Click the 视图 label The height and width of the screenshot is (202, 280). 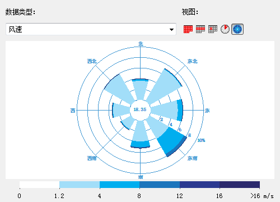[x=190, y=12]
